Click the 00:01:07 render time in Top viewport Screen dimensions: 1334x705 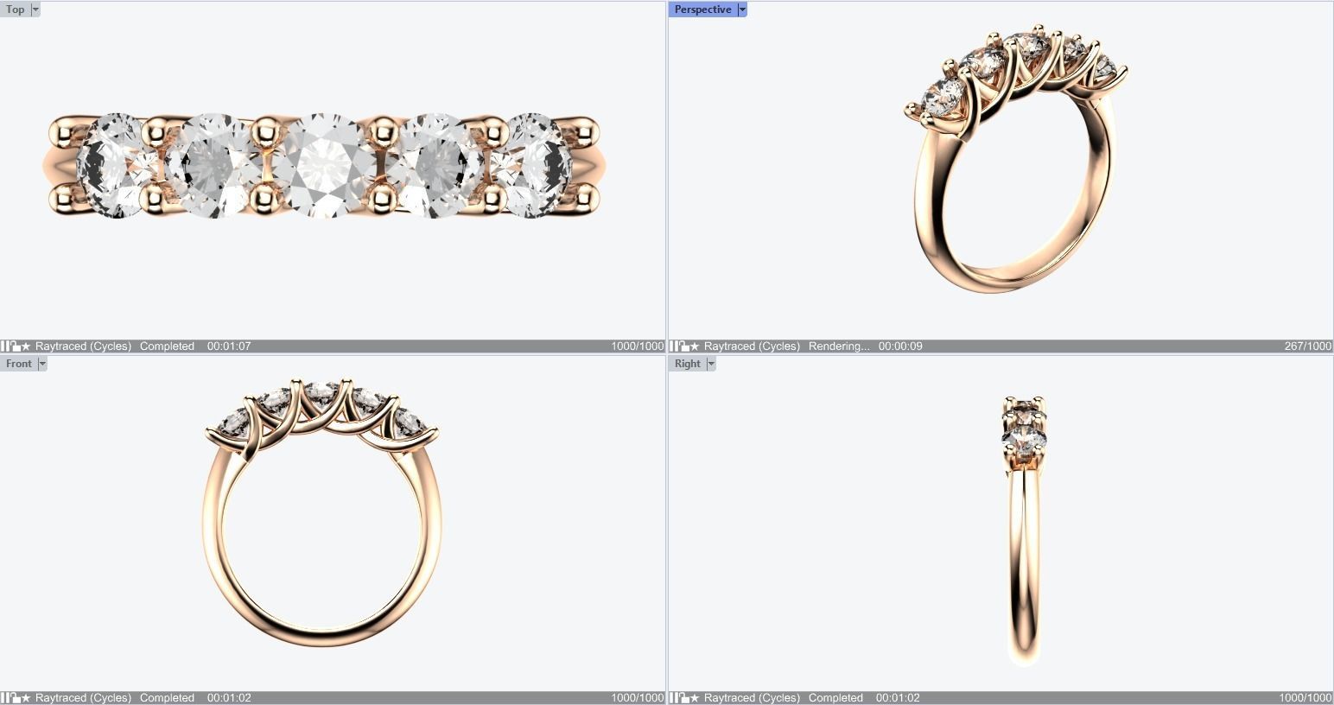[229, 346]
